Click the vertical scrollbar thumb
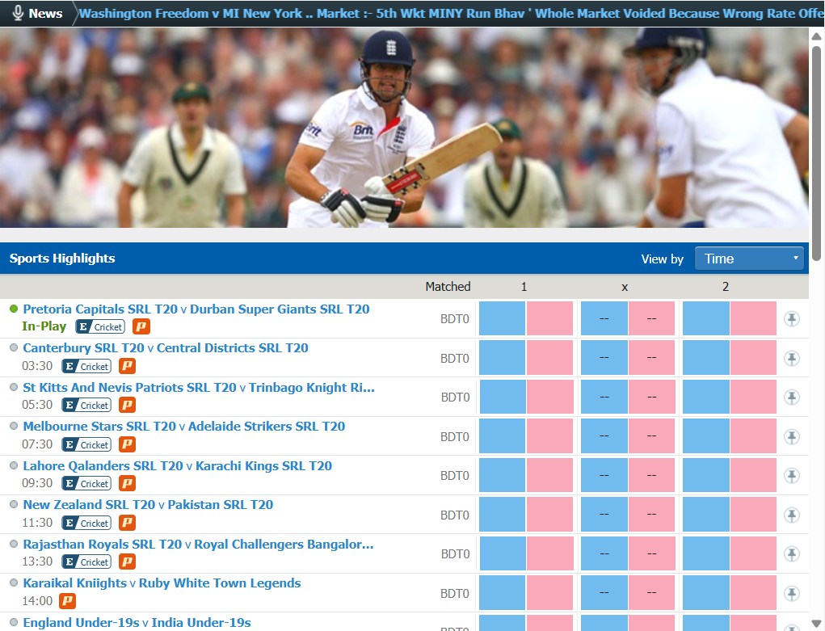825x631 pixels. pyautogui.click(x=816, y=153)
